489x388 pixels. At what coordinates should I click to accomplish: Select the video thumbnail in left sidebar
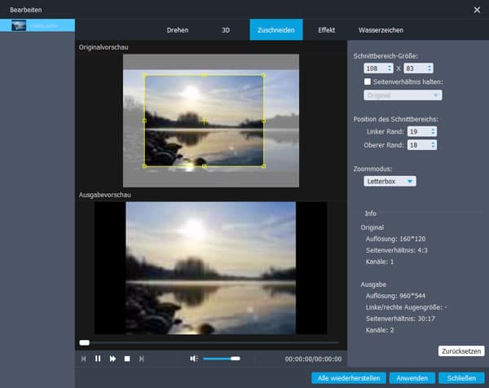(37, 26)
